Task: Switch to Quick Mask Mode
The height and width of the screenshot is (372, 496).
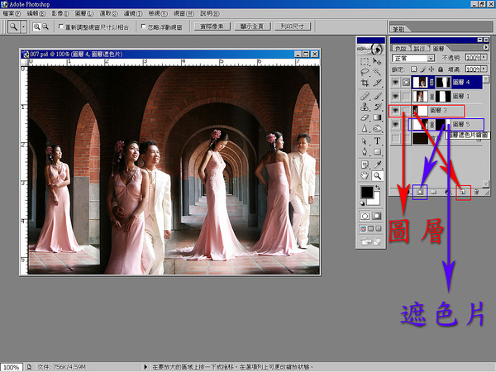Action: pos(376,217)
